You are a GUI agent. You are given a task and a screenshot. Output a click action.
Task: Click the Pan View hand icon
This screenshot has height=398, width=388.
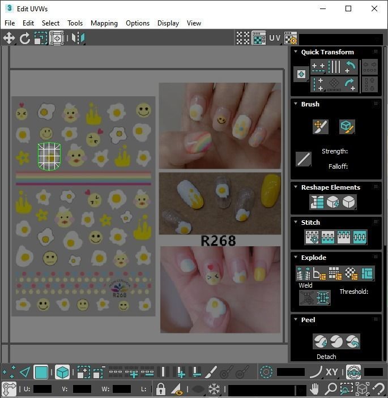click(314, 388)
